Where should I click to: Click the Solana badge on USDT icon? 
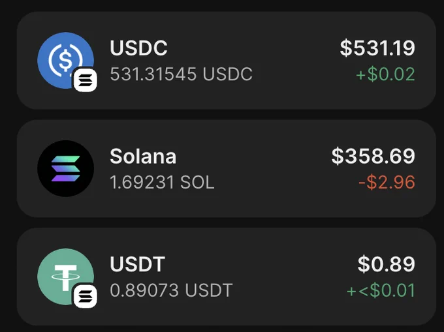[86, 296]
